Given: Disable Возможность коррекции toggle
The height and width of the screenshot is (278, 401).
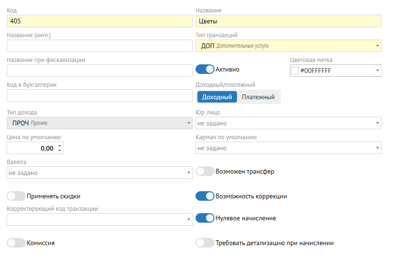Looking at the screenshot, I should coord(205,196).
